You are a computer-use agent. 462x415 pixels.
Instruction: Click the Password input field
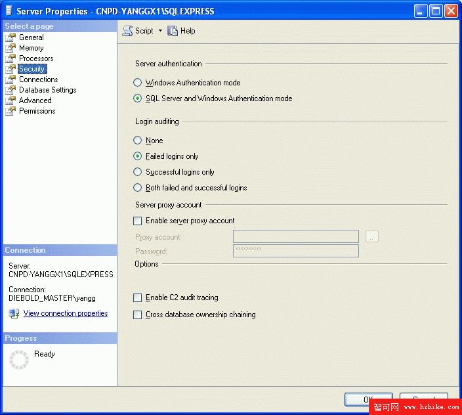296,251
